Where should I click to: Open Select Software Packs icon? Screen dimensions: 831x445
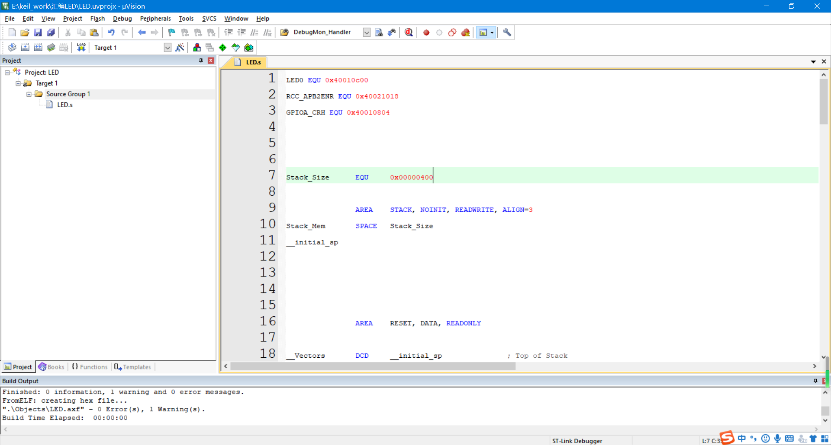235,48
